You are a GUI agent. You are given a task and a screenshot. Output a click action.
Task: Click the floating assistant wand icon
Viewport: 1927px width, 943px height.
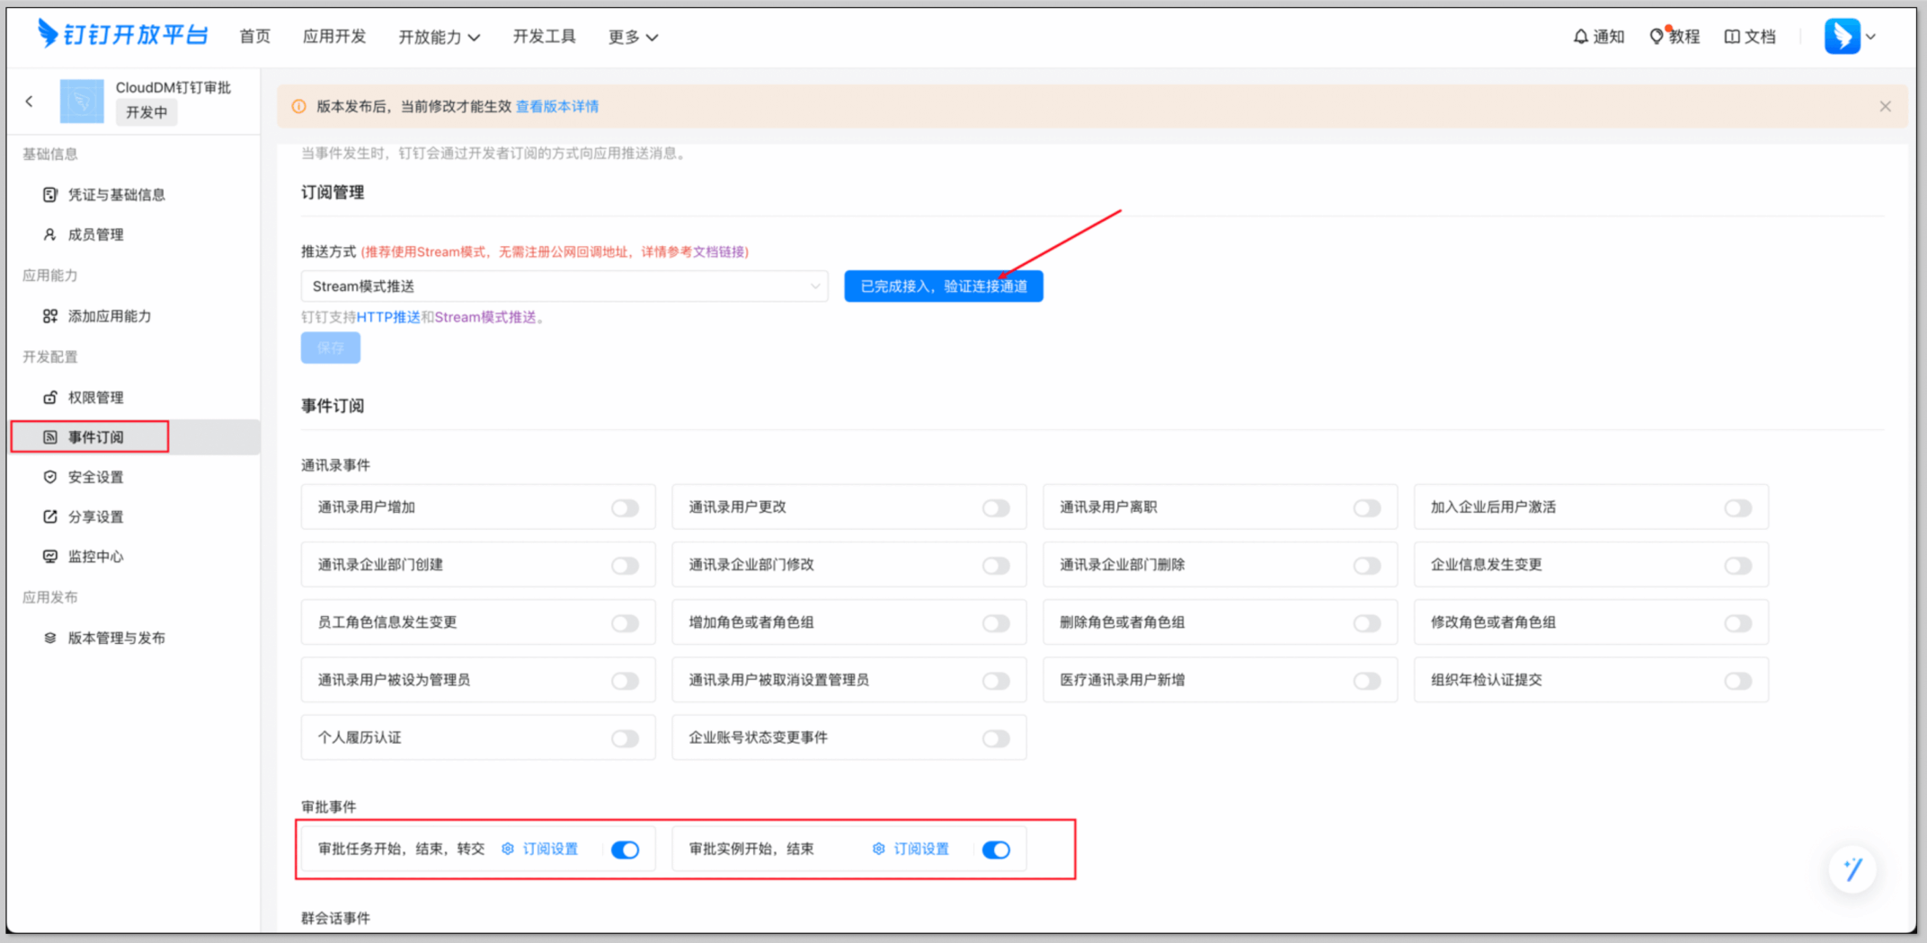(x=1852, y=868)
